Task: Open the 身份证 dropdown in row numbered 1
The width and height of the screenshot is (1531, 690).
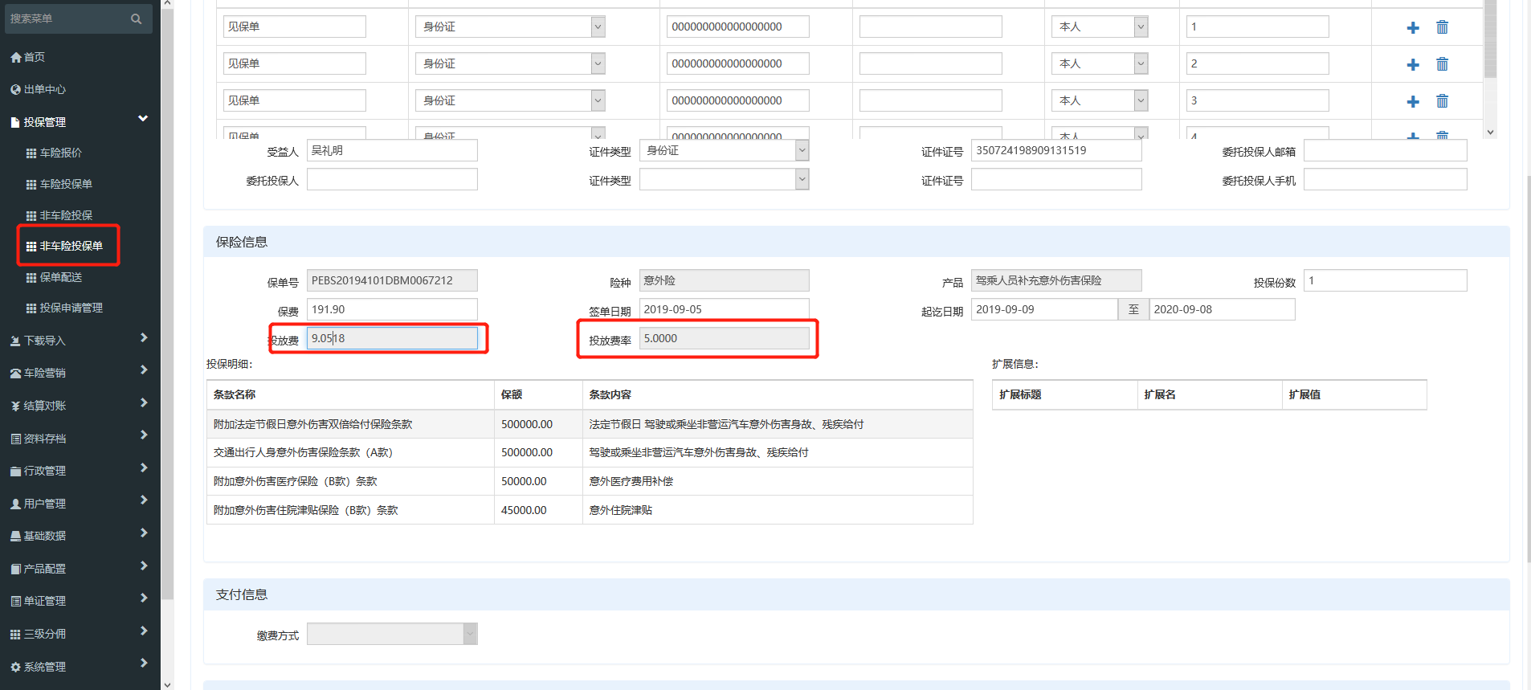Action: (510, 27)
